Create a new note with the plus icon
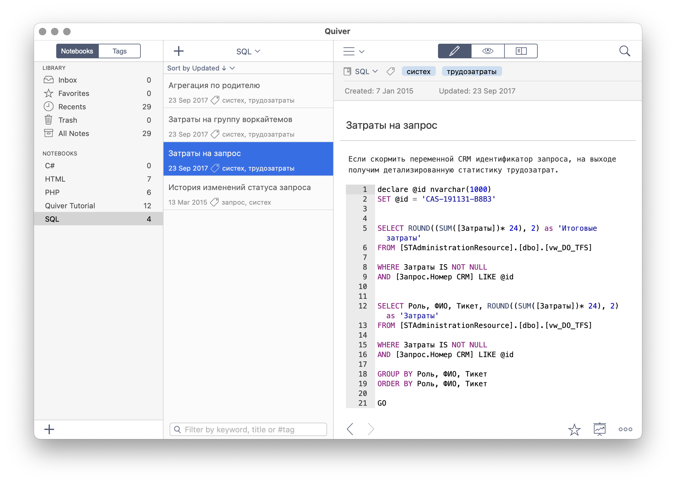The image size is (676, 484). [179, 51]
